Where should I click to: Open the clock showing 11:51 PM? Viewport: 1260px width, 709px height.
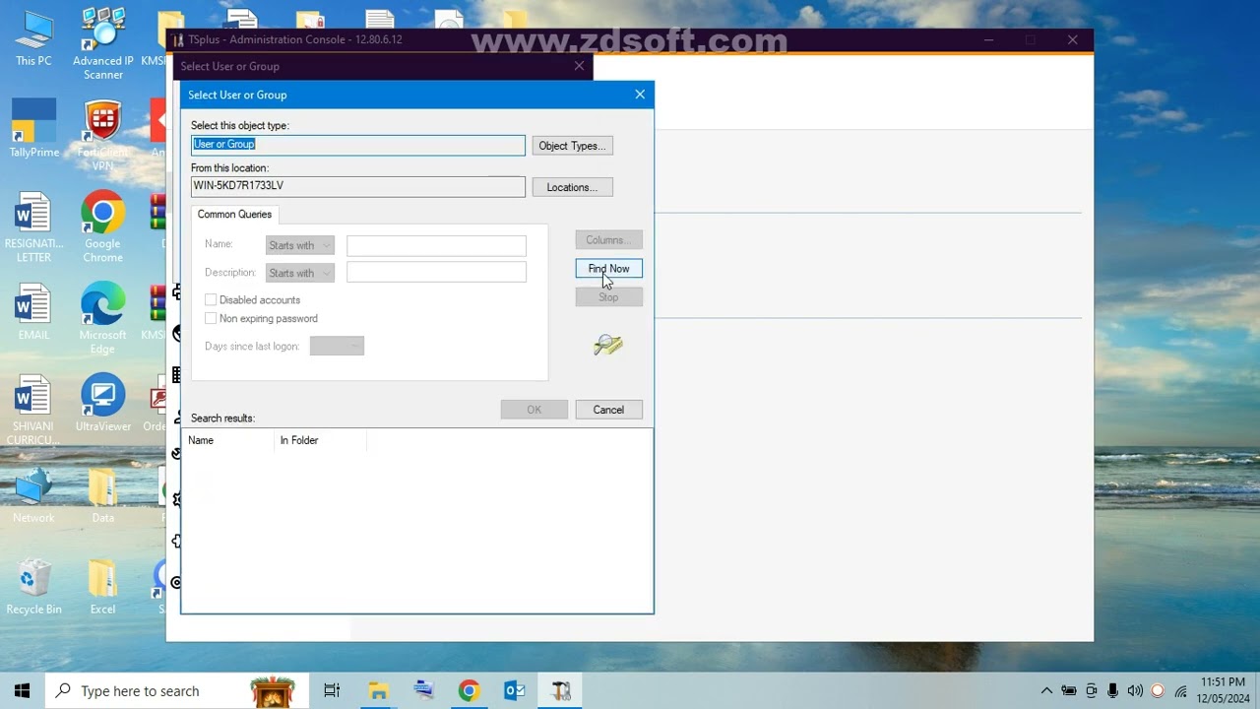1223,690
